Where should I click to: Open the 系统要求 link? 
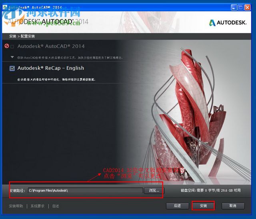coord(38,206)
